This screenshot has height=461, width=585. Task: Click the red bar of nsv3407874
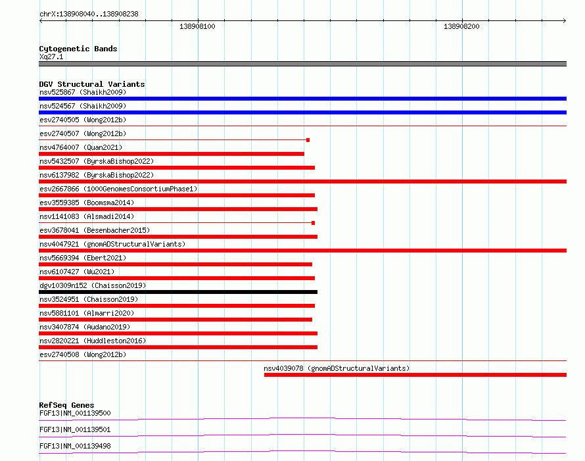tap(178, 333)
